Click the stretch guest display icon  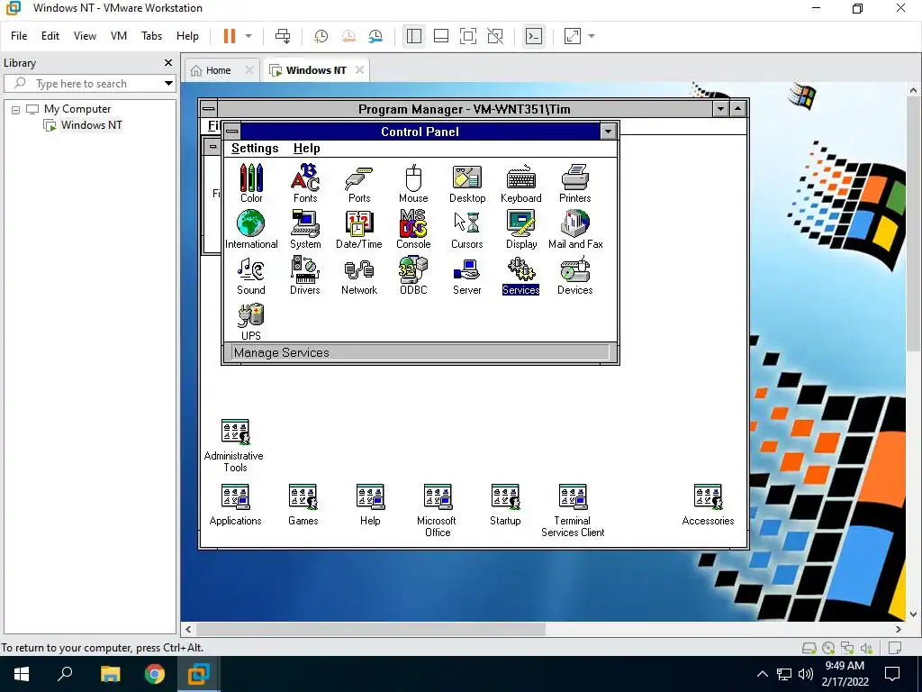(572, 36)
